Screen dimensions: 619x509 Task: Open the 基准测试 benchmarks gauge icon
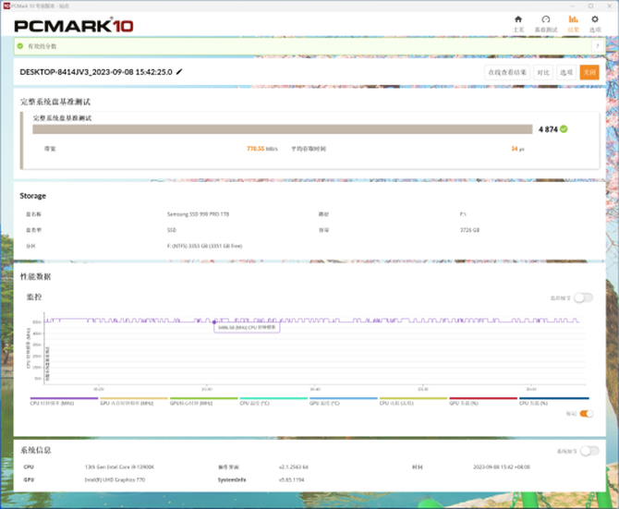coord(545,23)
